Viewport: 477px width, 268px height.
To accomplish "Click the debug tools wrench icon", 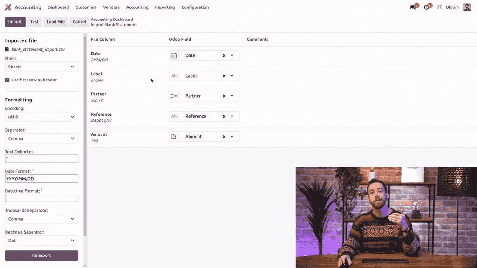I will 439,7.
